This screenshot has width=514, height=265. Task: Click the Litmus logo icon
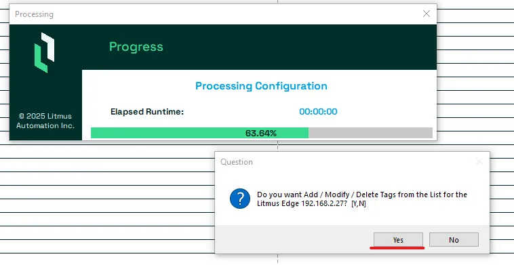tap(45, 52)
